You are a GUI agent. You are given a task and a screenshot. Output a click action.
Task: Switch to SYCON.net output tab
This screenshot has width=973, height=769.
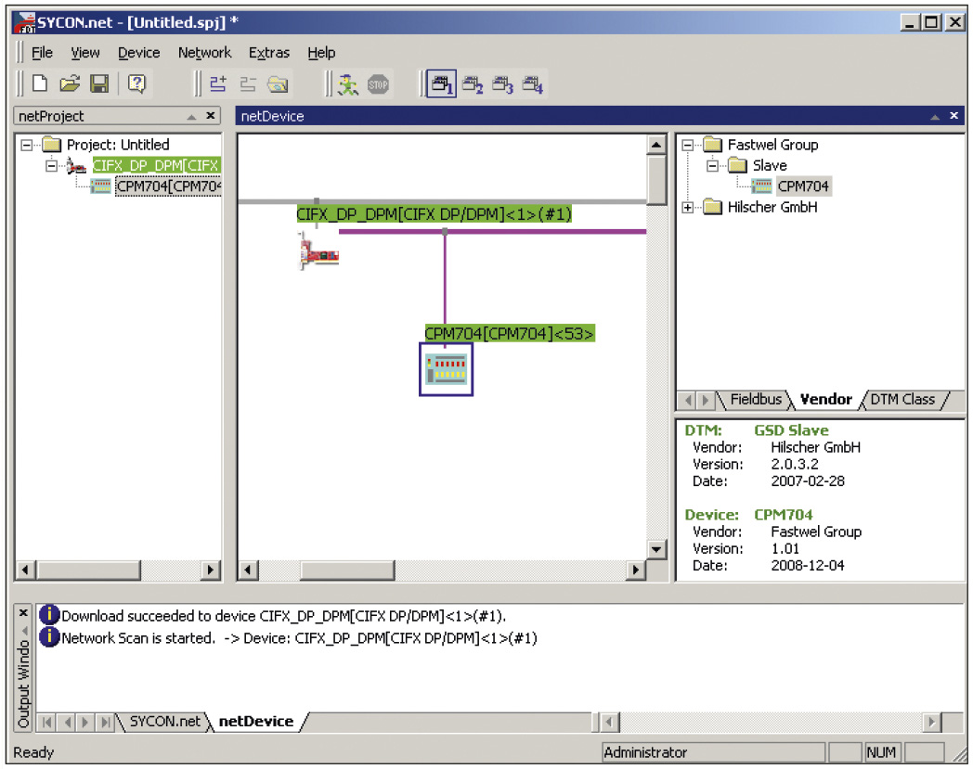(x=164, y=722)
